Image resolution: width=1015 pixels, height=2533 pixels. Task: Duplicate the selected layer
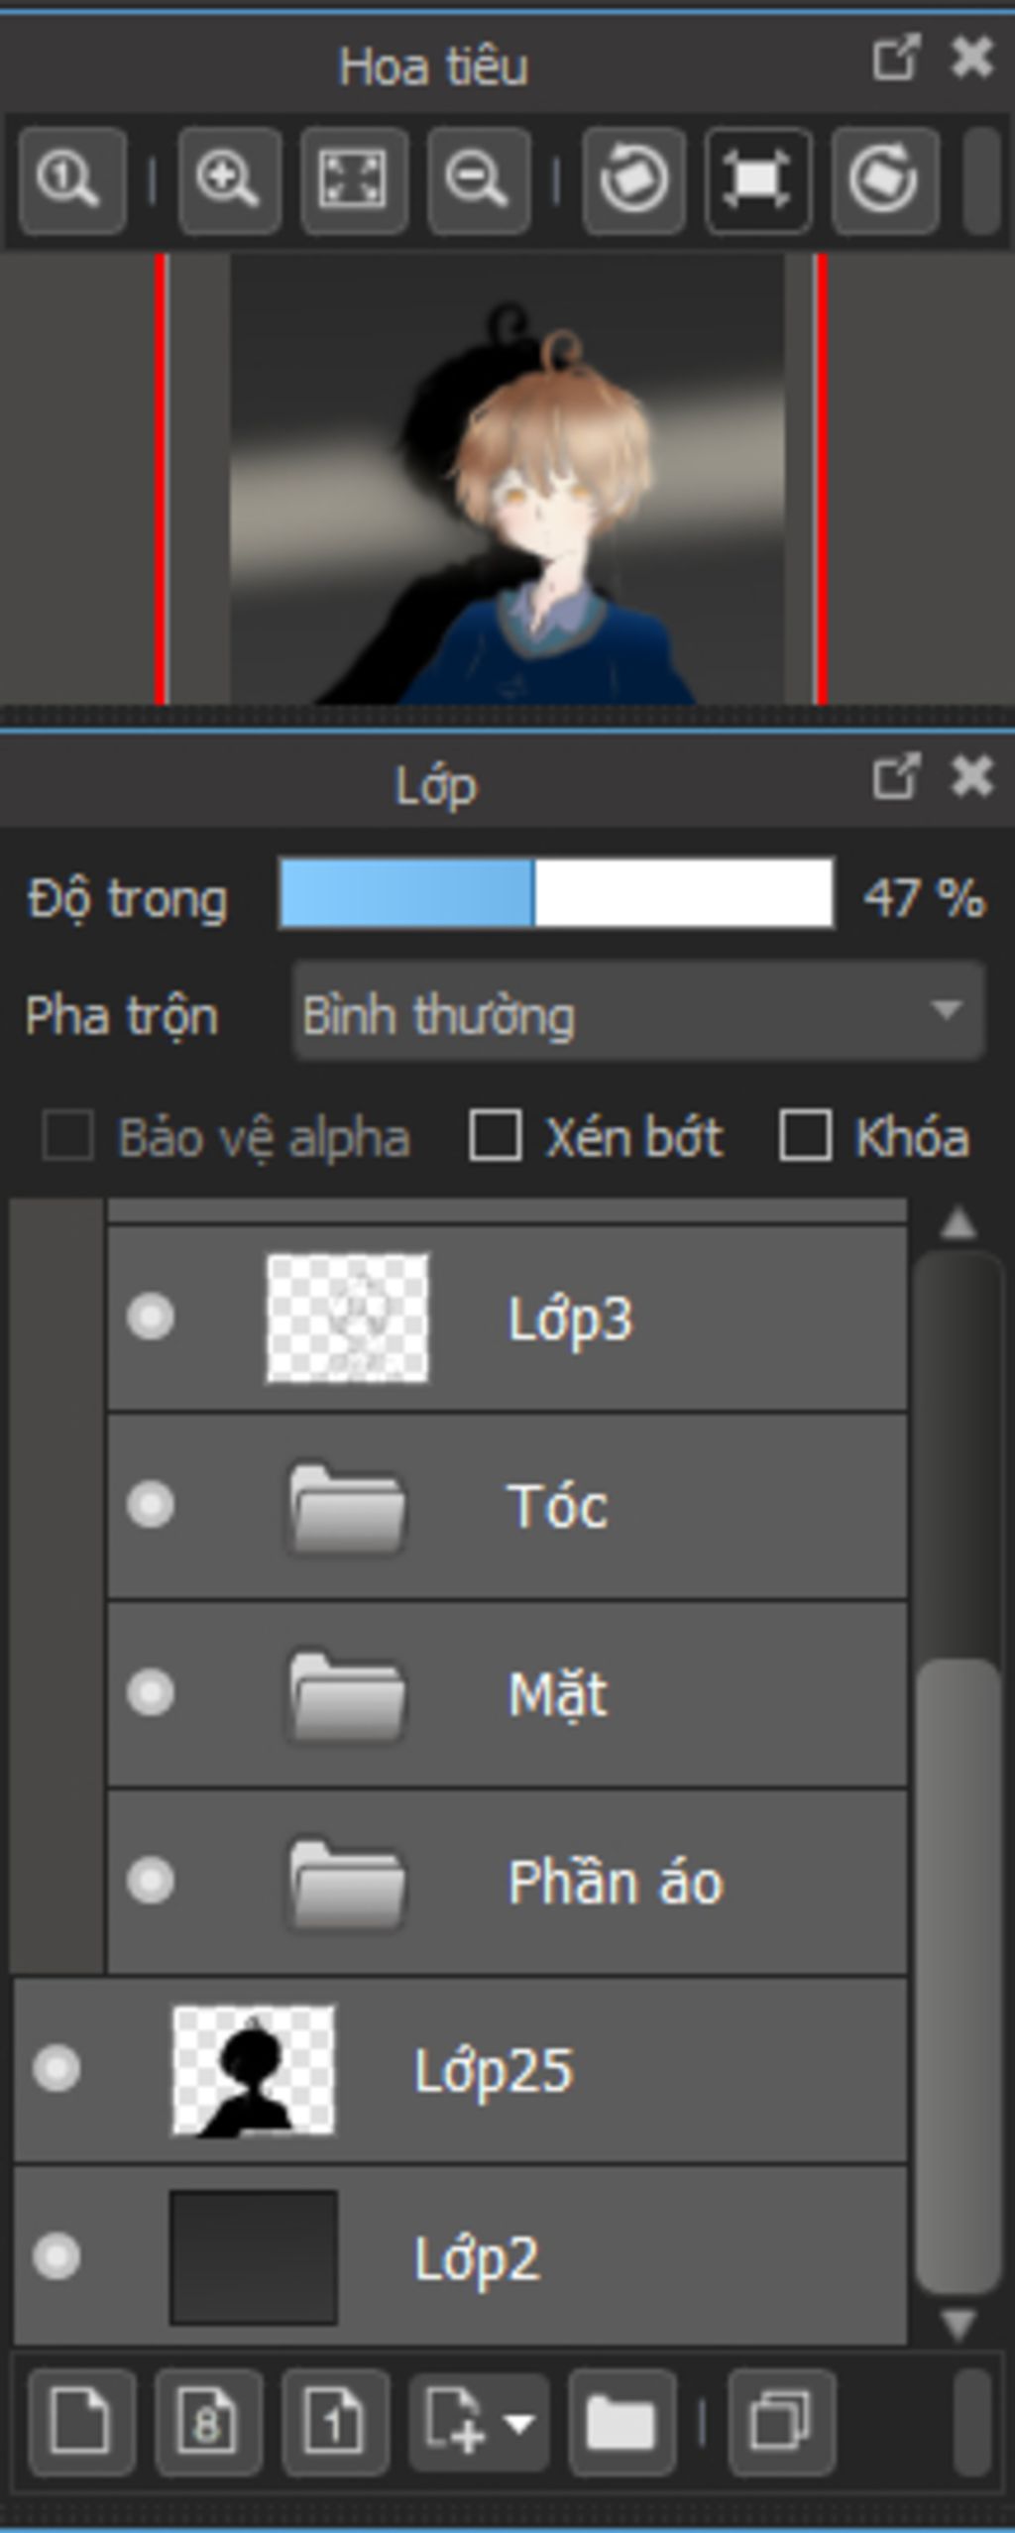point(781,2423)
